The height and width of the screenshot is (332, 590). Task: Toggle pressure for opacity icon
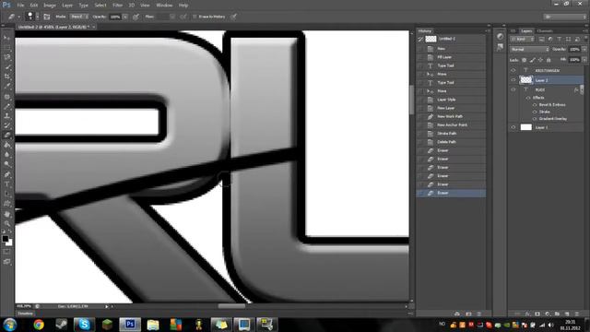click(x=136, y=17)
